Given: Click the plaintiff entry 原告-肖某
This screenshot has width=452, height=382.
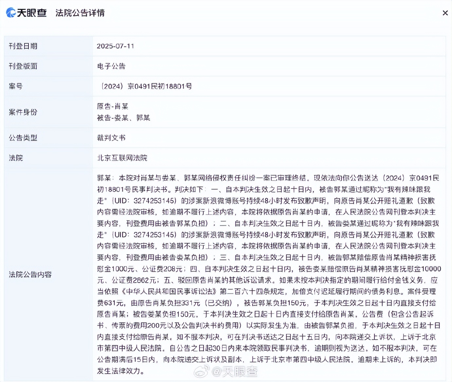Looking at the screenshot, I should 112,106.
